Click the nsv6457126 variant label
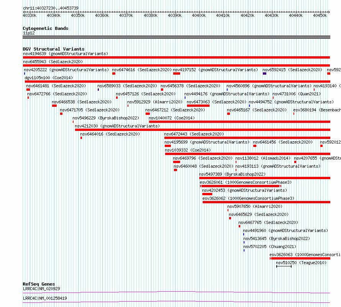 pyautogui.click(x=146, y=94)
